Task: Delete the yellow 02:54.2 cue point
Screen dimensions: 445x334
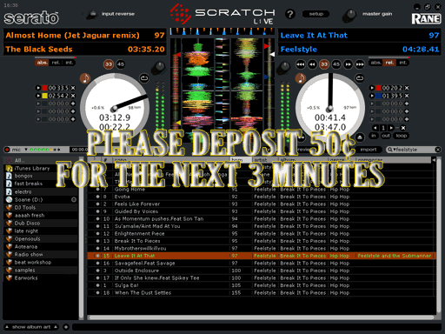Action: pos(73,96)
